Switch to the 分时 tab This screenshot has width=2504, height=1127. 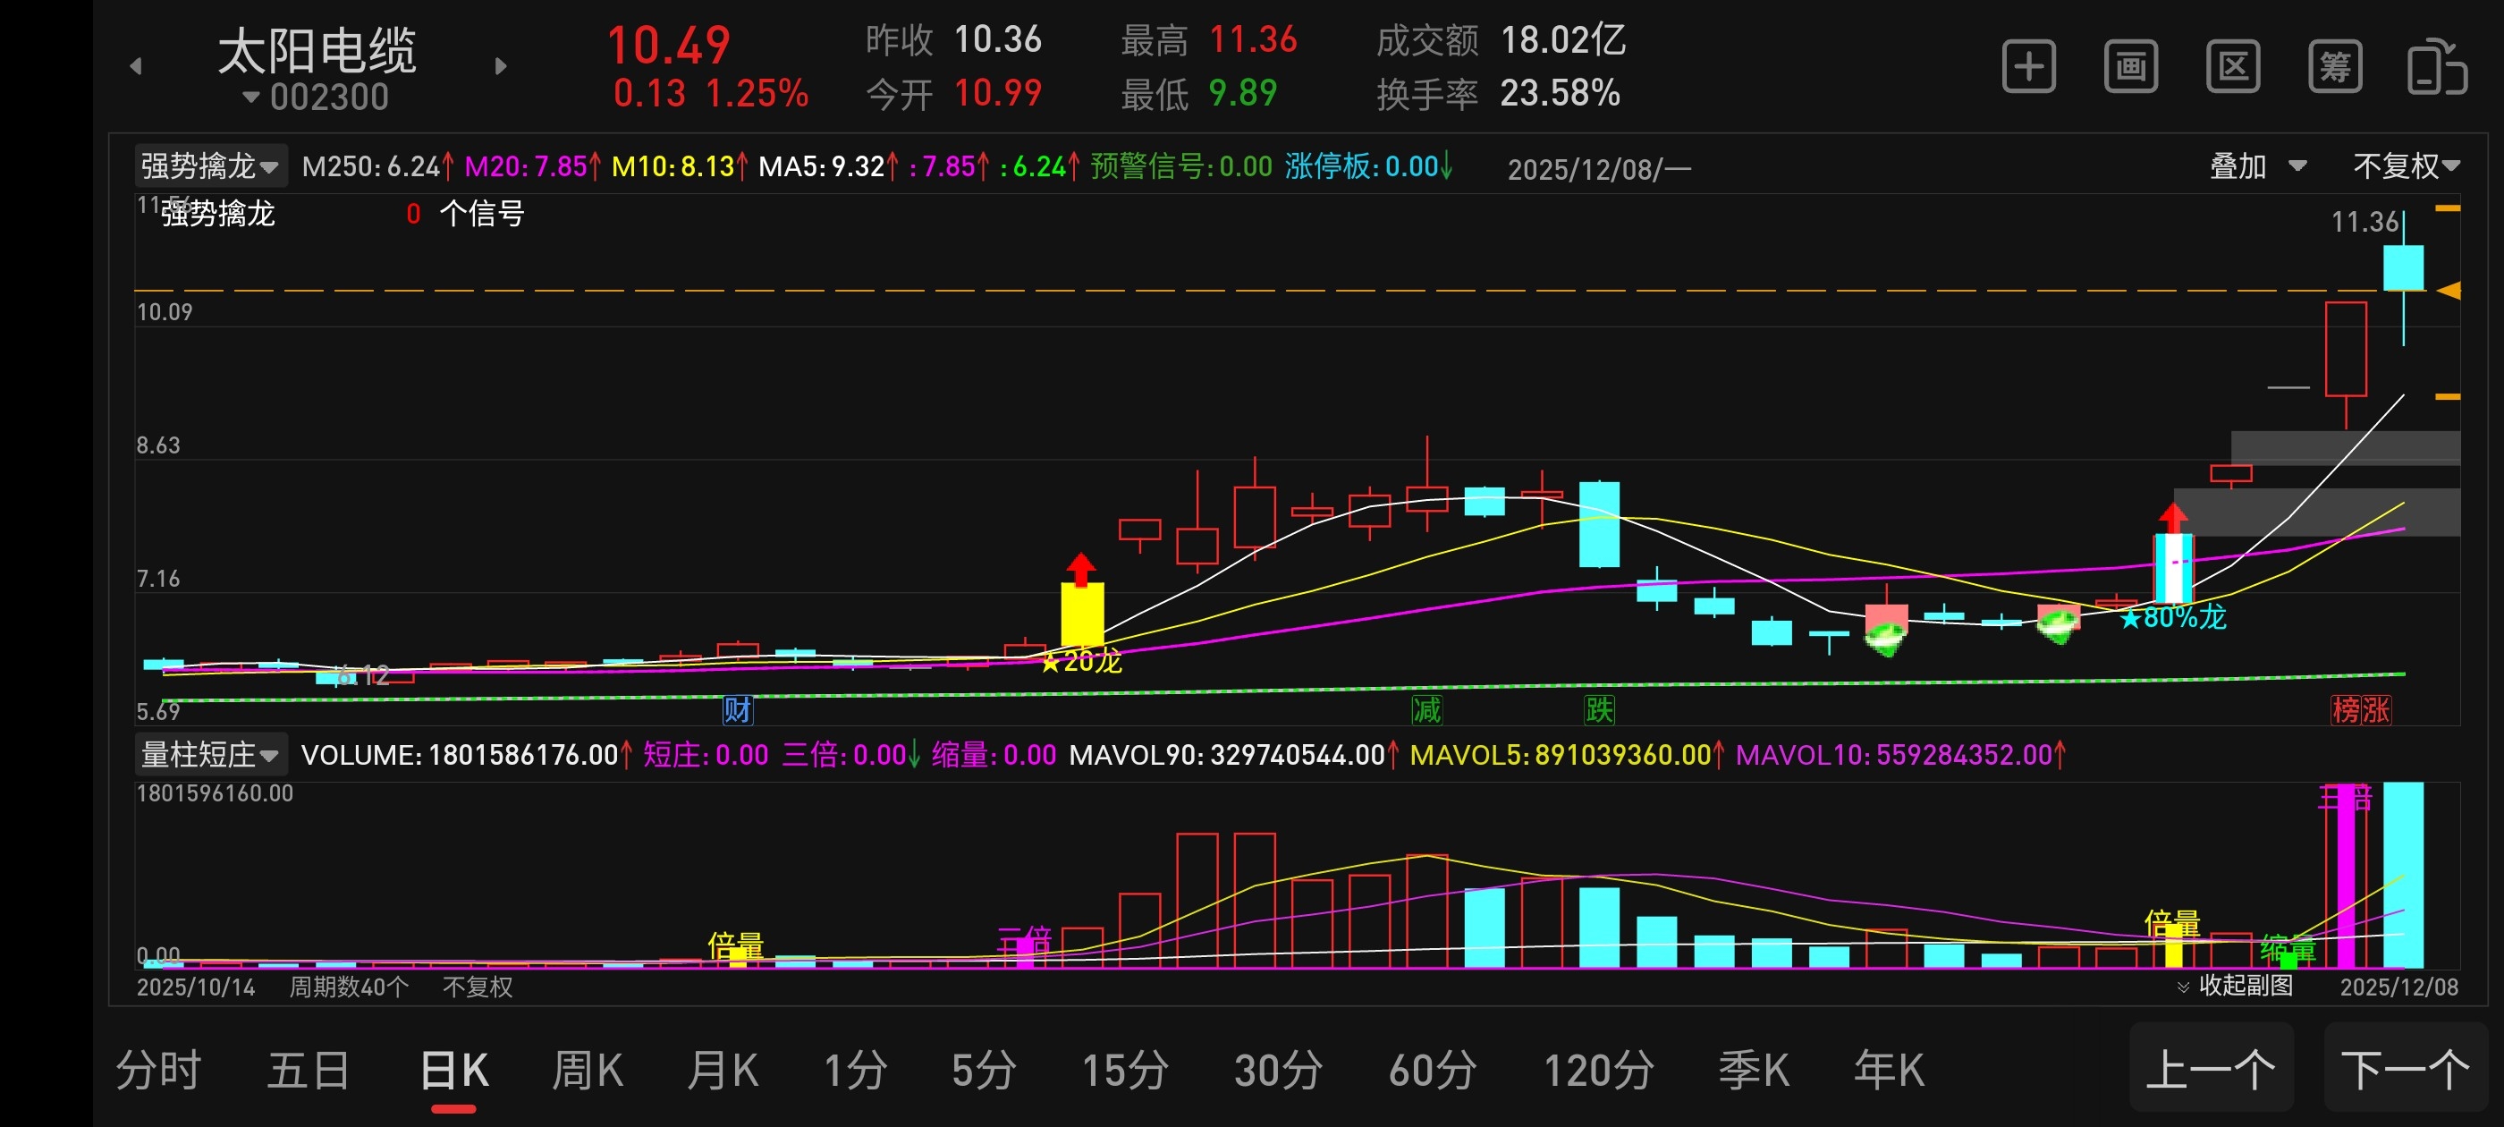[158, 1071]
